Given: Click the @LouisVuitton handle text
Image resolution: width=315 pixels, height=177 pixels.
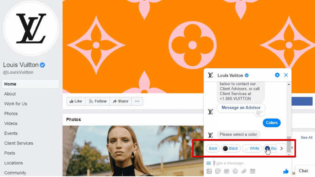Looking at the screenshot, I should (x=18, y=72).
